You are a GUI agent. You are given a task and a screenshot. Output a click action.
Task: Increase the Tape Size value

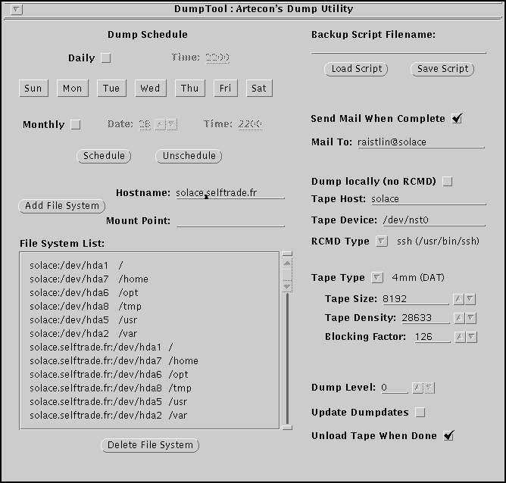coord(459,299)
